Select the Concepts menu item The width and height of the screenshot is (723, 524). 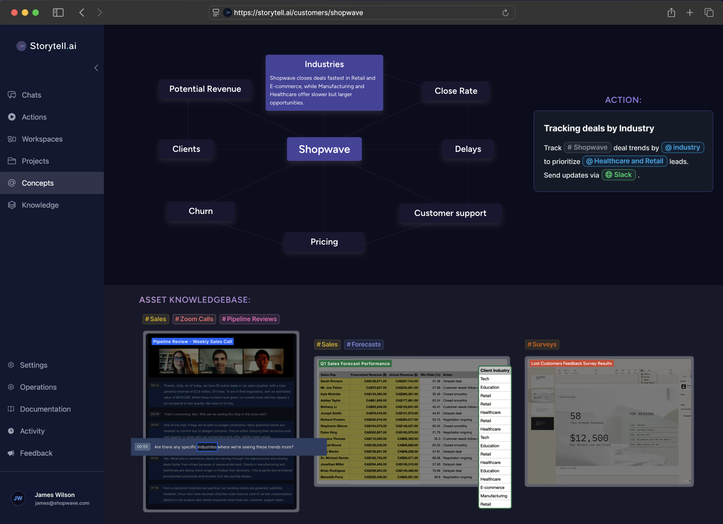(x=37, y=183)
